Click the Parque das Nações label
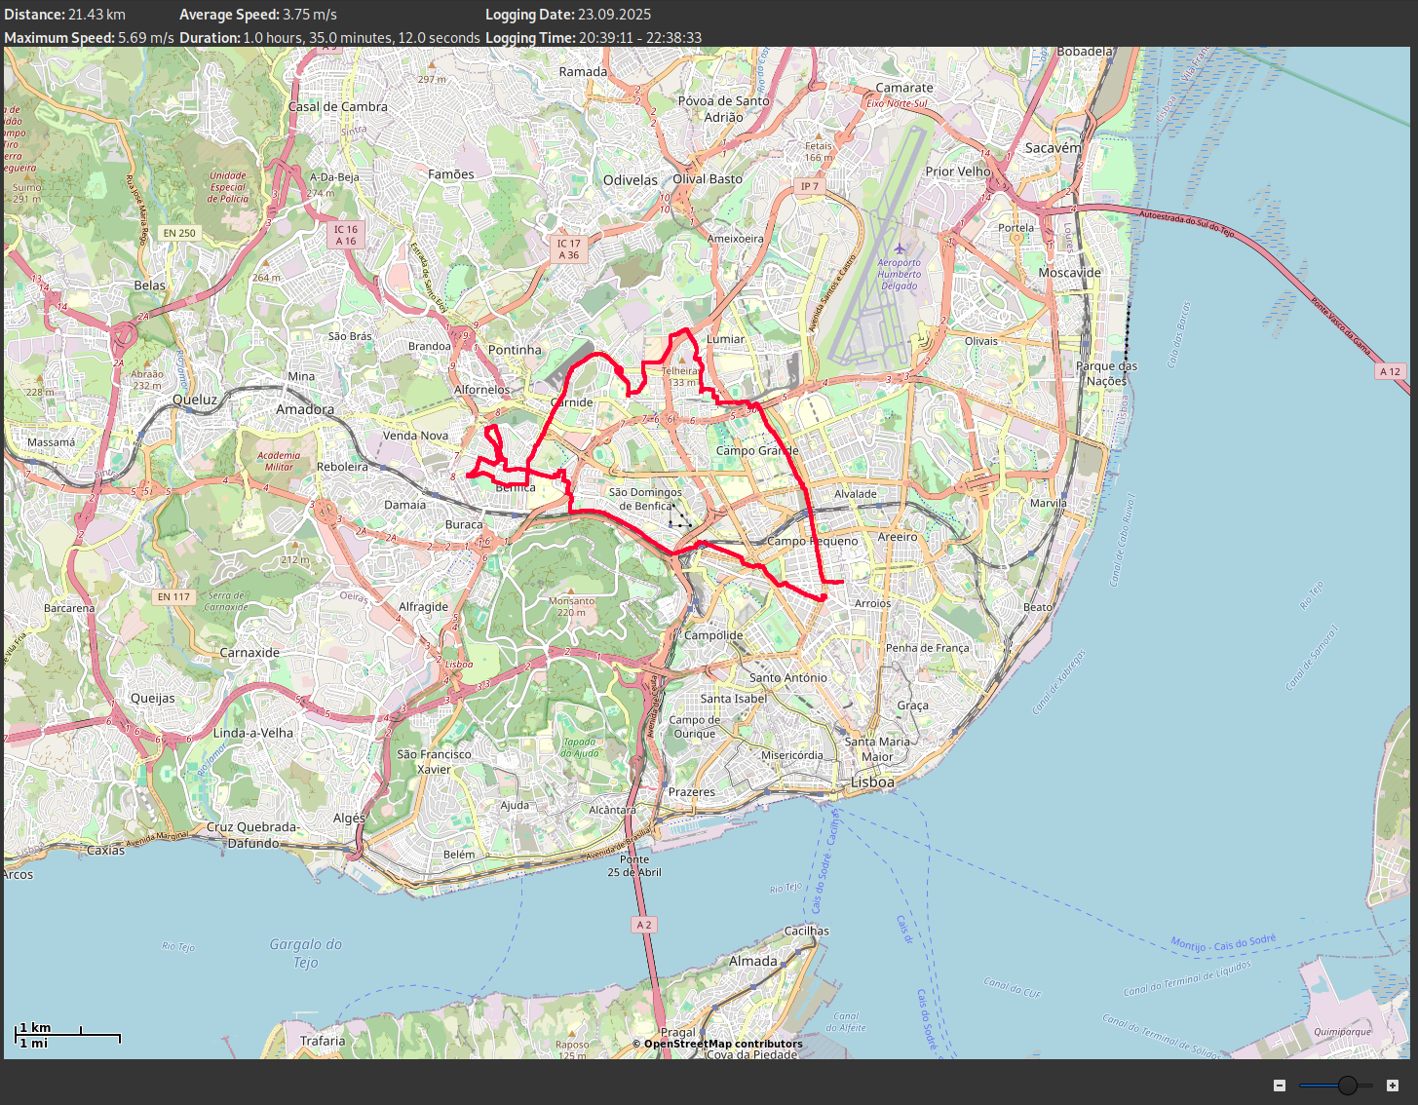Screen dimensions: 1418x1105 click(x=1106, y=373)
